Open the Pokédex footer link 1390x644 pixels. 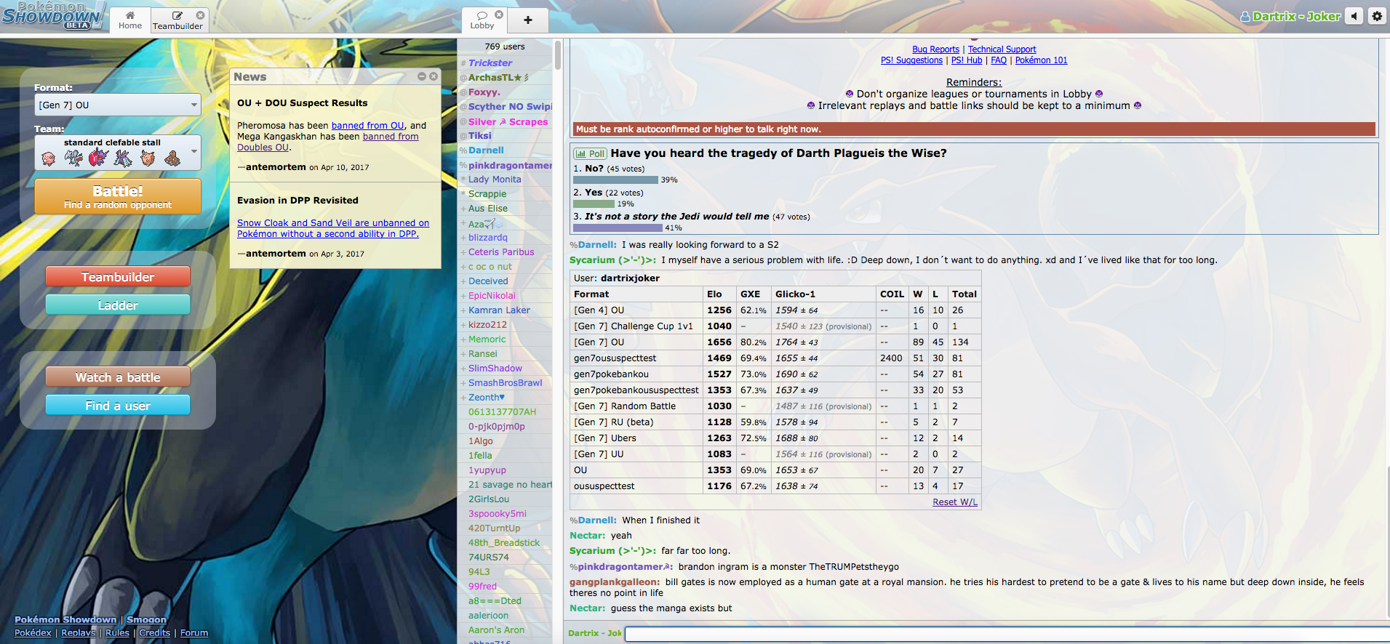pos(33,633)
